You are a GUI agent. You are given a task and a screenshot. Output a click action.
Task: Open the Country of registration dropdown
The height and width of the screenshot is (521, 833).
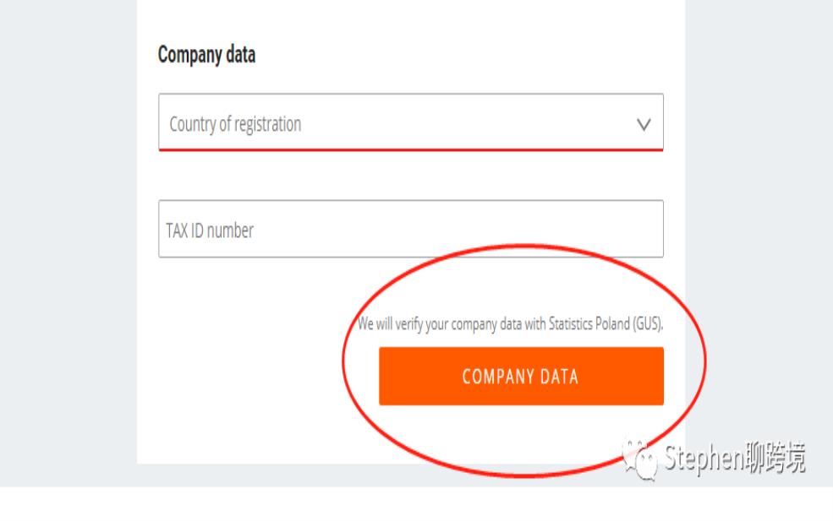pos(411,122)
